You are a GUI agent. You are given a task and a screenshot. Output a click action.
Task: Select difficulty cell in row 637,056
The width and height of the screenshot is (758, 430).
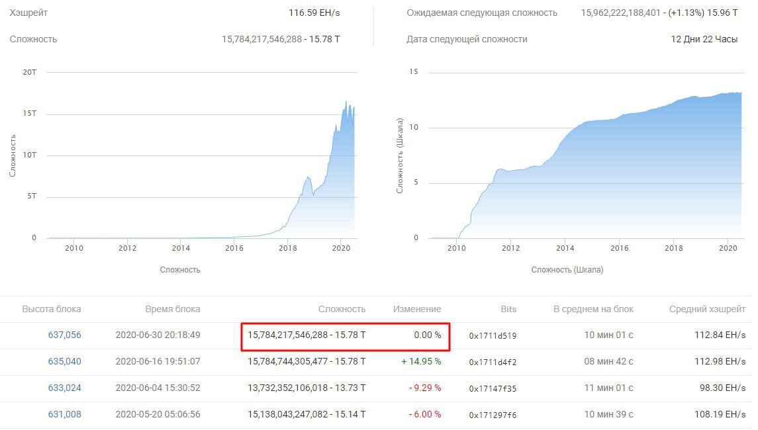[x=307, y=335]
